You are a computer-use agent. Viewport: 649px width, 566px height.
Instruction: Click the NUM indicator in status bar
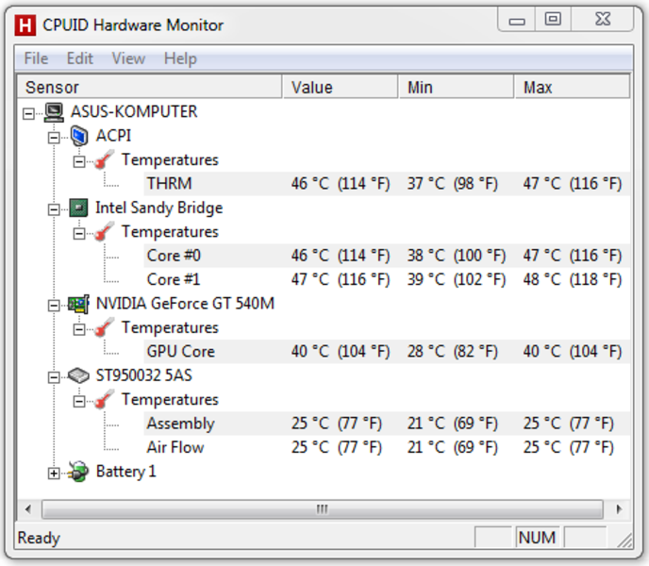537,538
